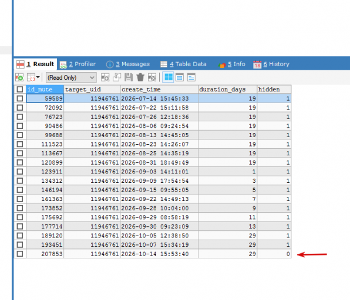The width and height of the screenshot is (350, 300).
Task: Sort by the create_time column header
Action: (159, 90)
